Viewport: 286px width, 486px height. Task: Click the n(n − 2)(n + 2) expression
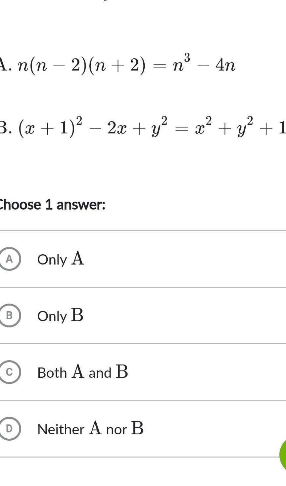pyautogui.click(x=81, y=66)
